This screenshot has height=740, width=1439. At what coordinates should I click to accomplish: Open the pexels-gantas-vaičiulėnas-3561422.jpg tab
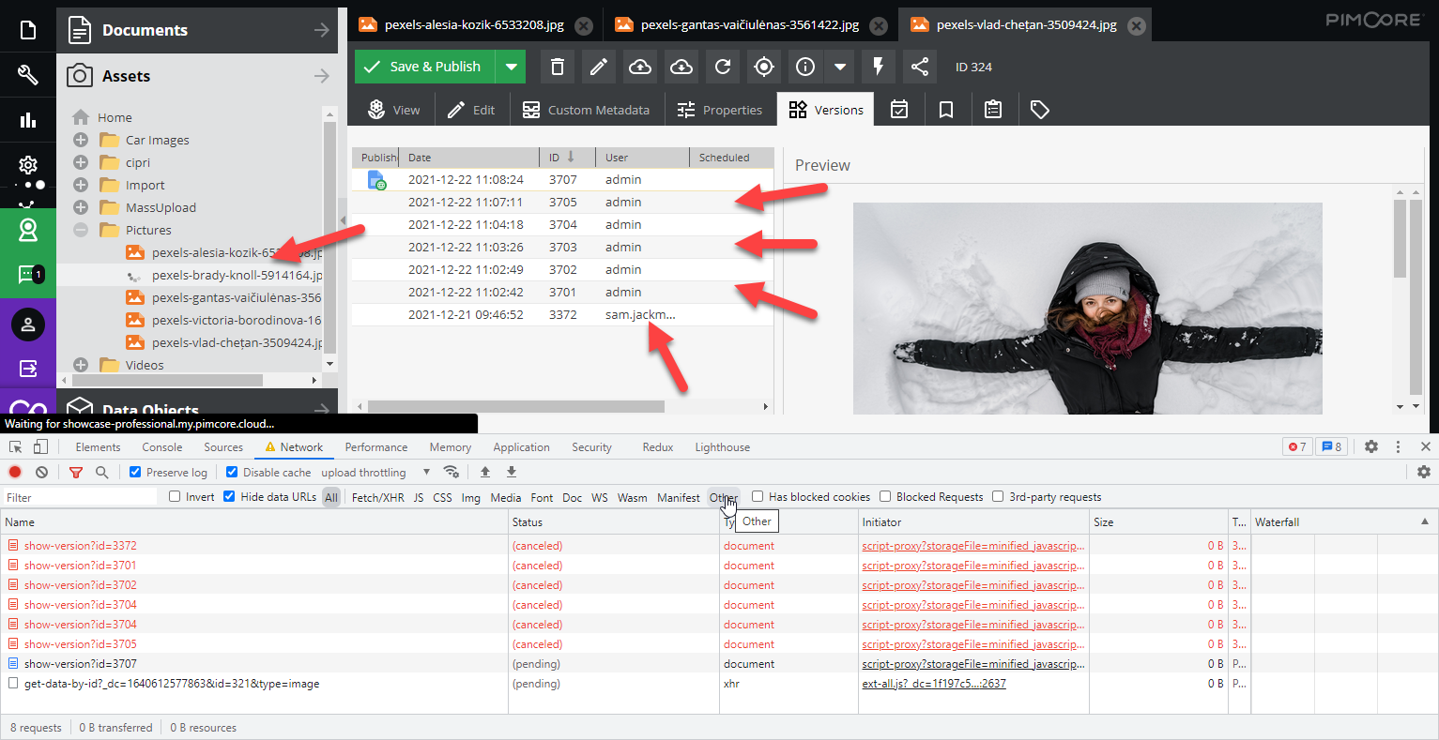pyautogui.click(x=749, y=25)
